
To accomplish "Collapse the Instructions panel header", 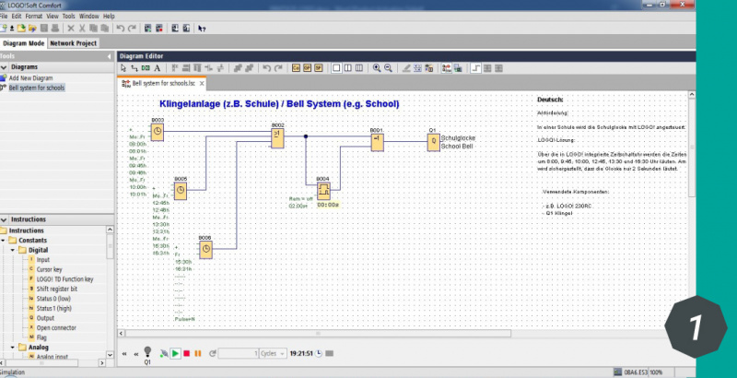I will pyautogui.click(x=5, y=219).
